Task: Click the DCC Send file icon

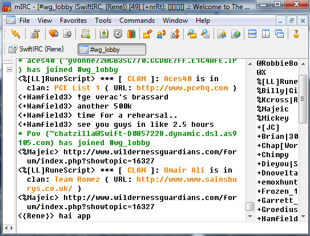Action: coord(148,34)
